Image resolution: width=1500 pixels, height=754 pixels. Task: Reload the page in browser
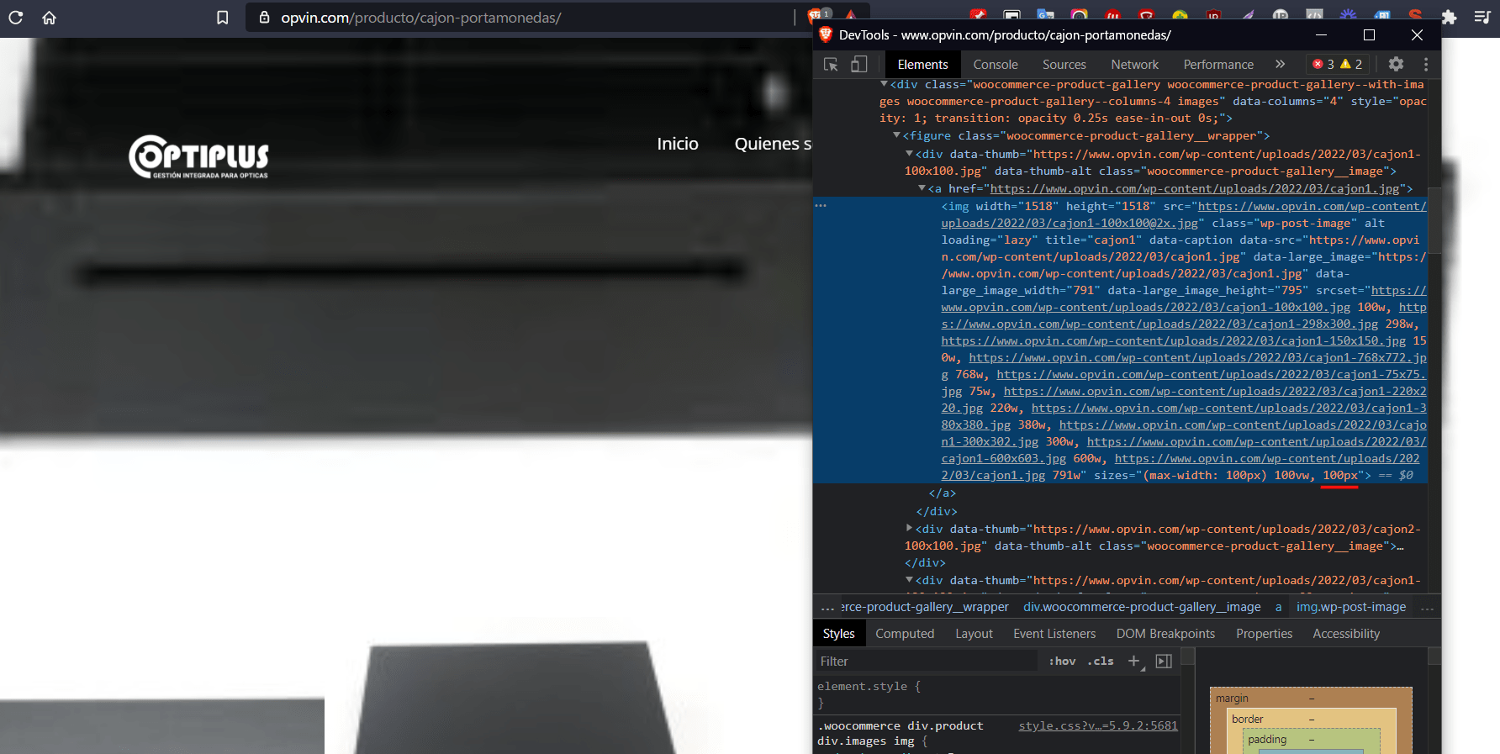tap(15, 18)
